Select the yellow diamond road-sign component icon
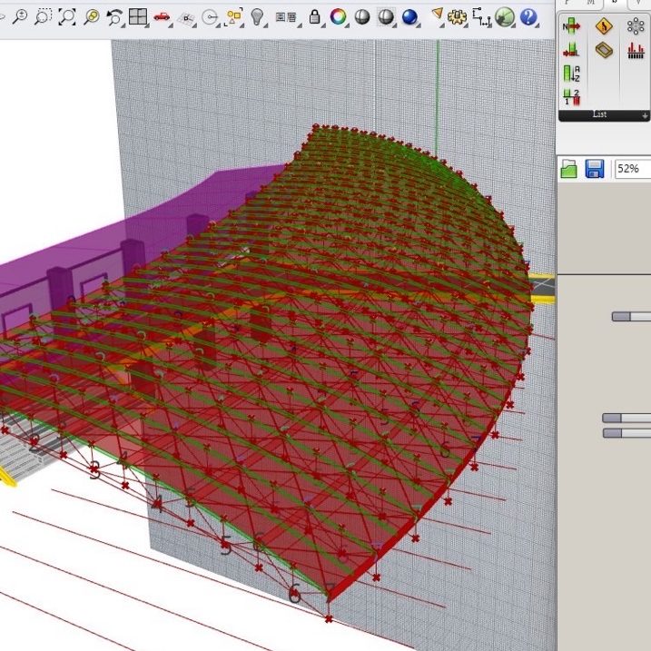Image resolution: width=651 pixels, height=651 pixels. click(x=604, y=26)
